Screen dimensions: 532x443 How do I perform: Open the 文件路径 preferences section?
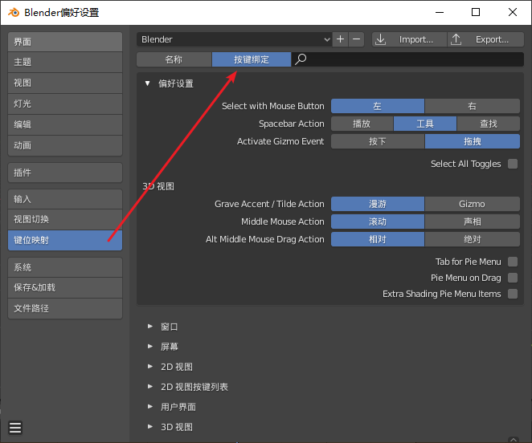65,308
